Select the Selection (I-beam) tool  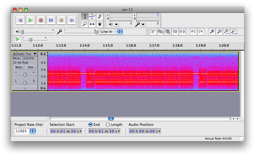pyautogui.click(x=85, y=16)
